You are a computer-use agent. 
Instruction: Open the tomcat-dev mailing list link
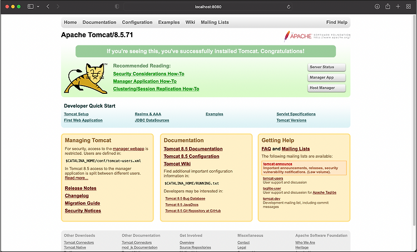(271, 199)
